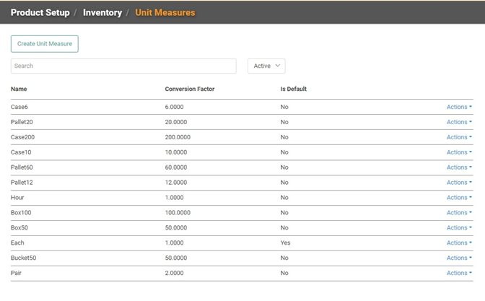Focus the Search input field
485x301 pixels.
pos(123,66)
